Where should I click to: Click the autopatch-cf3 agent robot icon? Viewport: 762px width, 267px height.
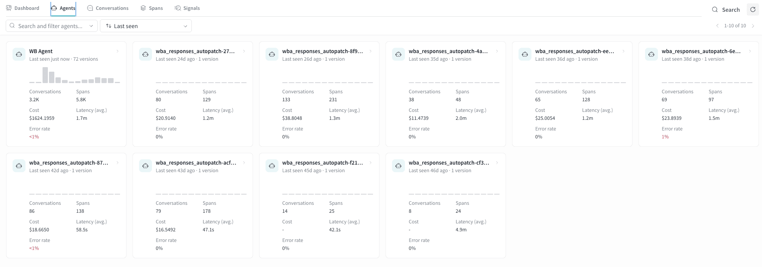[x=398, y=166]
